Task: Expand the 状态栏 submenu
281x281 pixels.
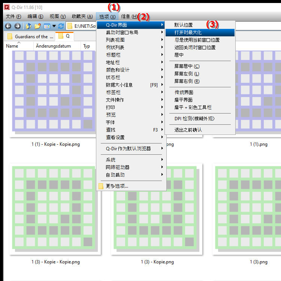Action: click(x=131, y=78)
